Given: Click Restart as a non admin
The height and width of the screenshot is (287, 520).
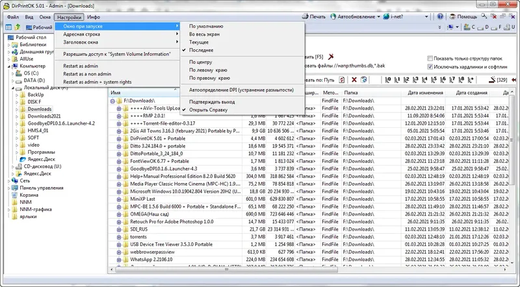Looking at the screenshot, I should (118, 74).
